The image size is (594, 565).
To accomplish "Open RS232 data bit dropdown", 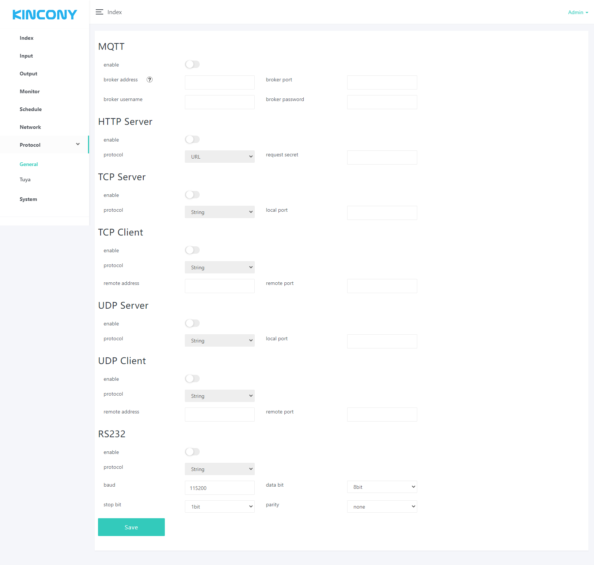I will [382, 487].
